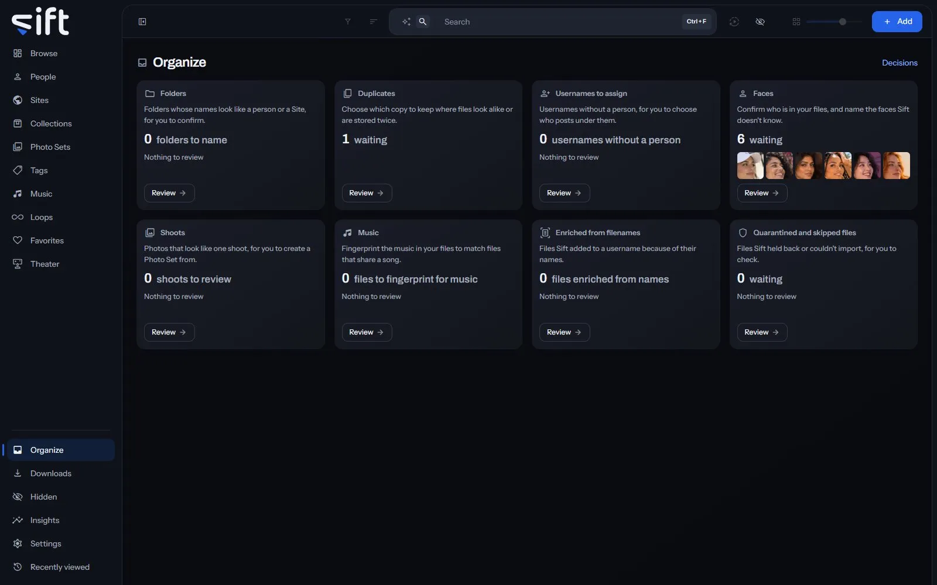Click the Theater sidebar icon
Image resolution: width=937 pixels, height=585 pixels.
click(x=18, y=264)
